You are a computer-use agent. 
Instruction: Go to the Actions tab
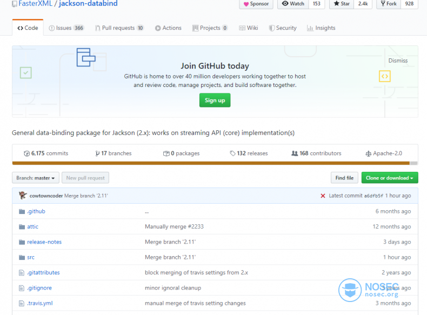pos(168,28)
